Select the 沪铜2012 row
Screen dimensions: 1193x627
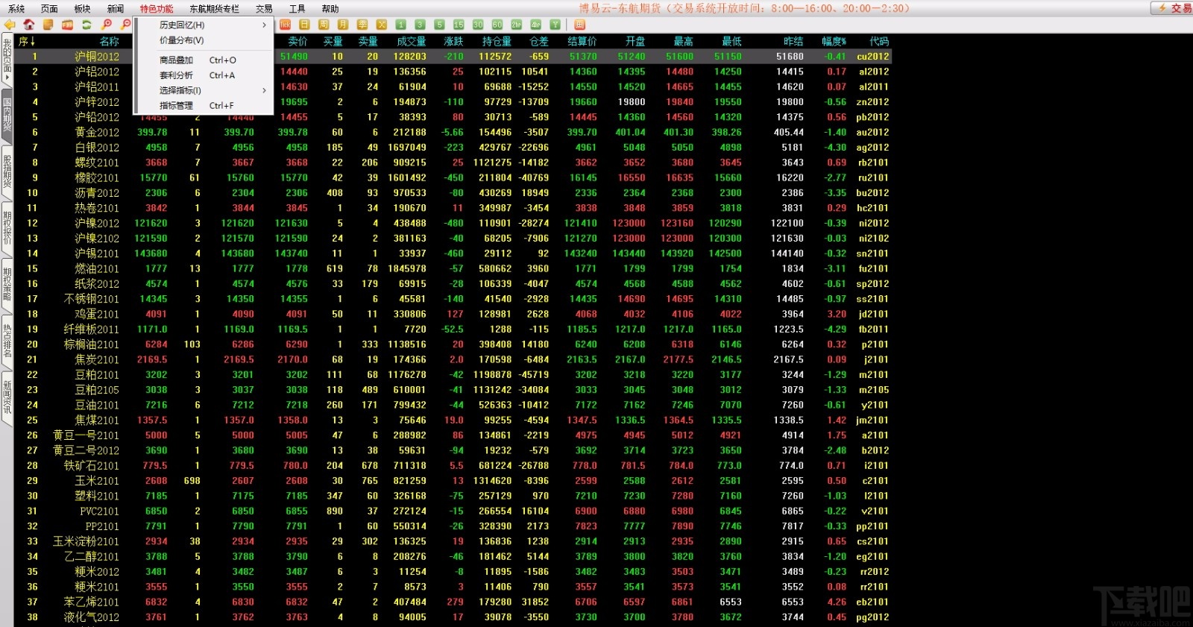pos(453,56)
